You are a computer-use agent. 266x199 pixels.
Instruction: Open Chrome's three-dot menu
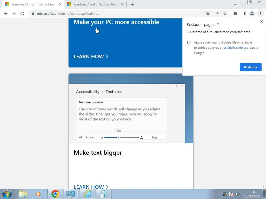pos(260,13)
